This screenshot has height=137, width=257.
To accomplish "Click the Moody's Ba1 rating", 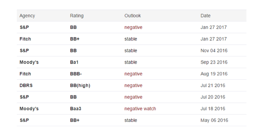I will coord(74,62).
